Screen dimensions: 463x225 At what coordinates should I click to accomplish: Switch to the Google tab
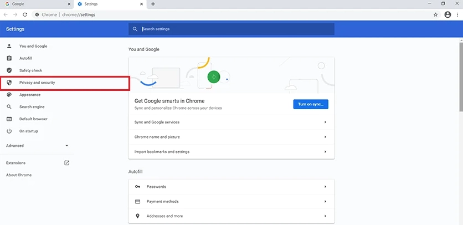point(37,4)
